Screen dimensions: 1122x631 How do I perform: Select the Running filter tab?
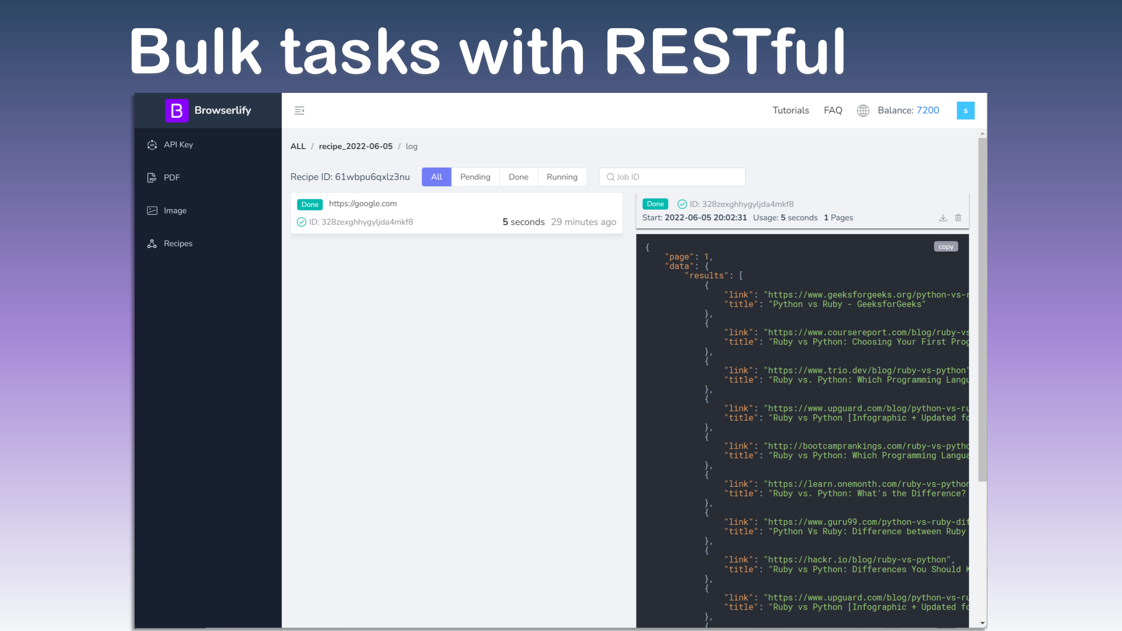click(x=562, y=177)
